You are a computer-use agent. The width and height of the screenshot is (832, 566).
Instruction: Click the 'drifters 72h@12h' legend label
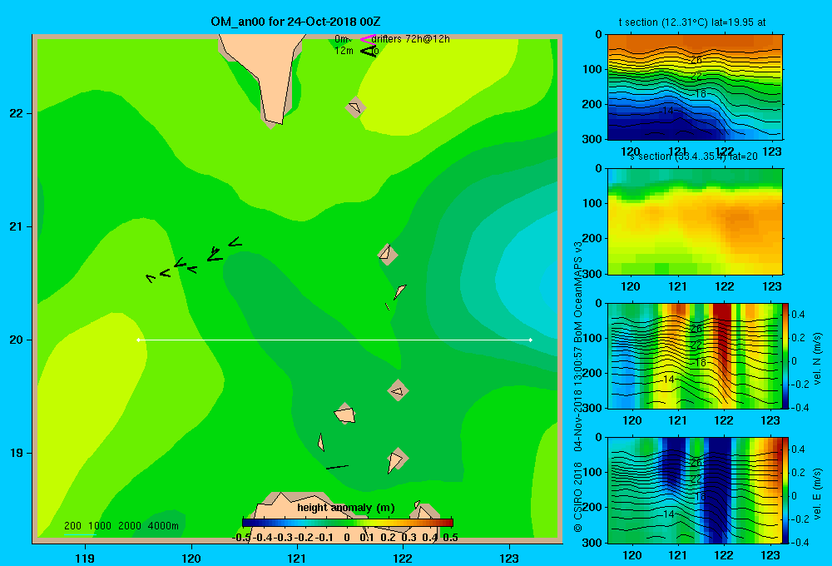[411, 39]
